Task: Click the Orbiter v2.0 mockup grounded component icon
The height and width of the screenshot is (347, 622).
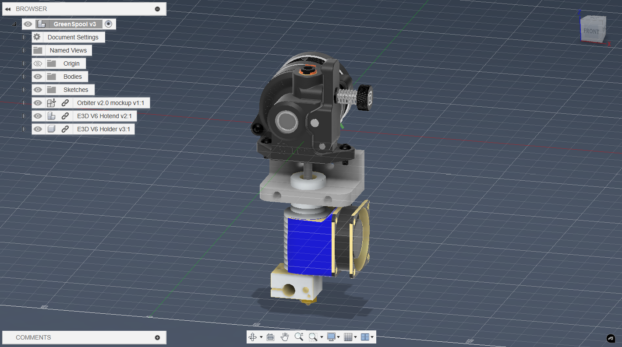Action: (52, 103)
